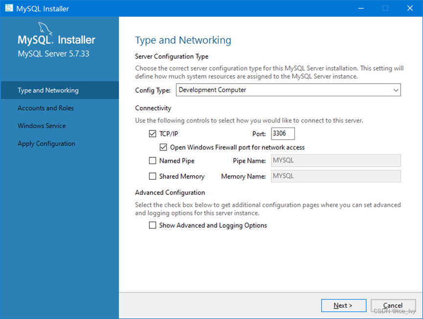Viewport: 423px width, 319px height.
Task: Click the Cancel button
Action: point(393,305)
